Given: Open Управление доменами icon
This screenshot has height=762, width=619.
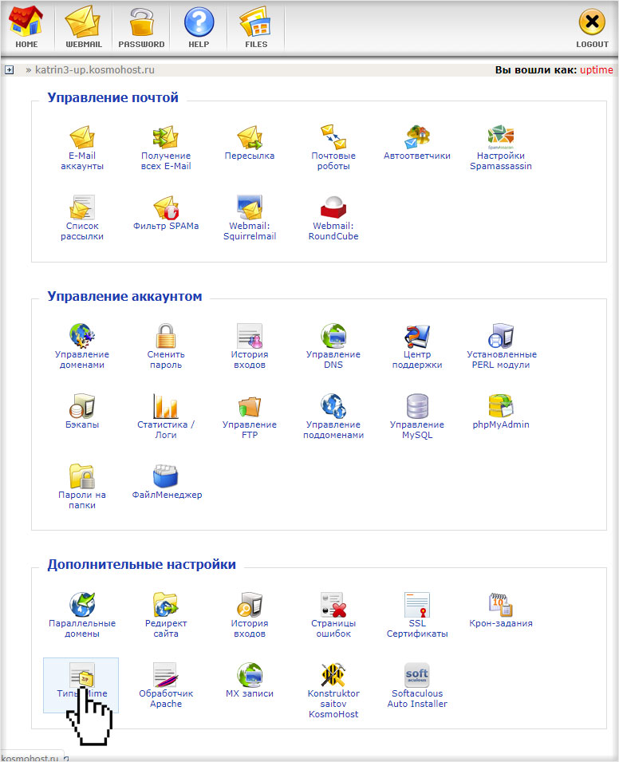Looking at the screenshot, I should pyautogui.click(x=82, y=336).
